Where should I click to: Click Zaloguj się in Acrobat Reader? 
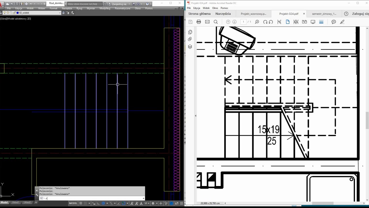[x=360, y=14]
